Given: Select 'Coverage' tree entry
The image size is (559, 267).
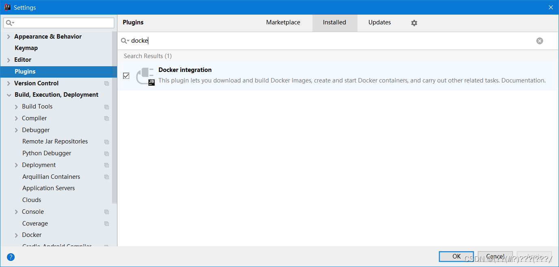Looking at the screenshot, I should [35, 224].
